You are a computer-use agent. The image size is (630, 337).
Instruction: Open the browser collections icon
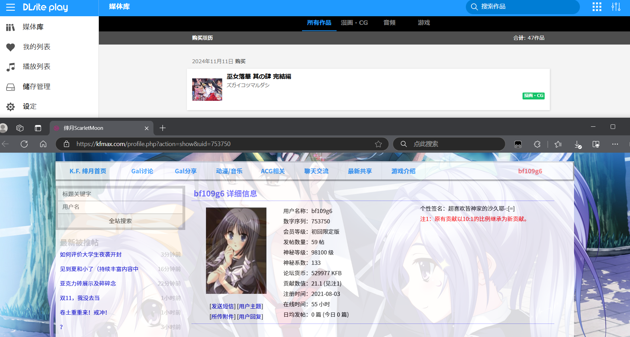pyautogui.click(x=596, y=144)
